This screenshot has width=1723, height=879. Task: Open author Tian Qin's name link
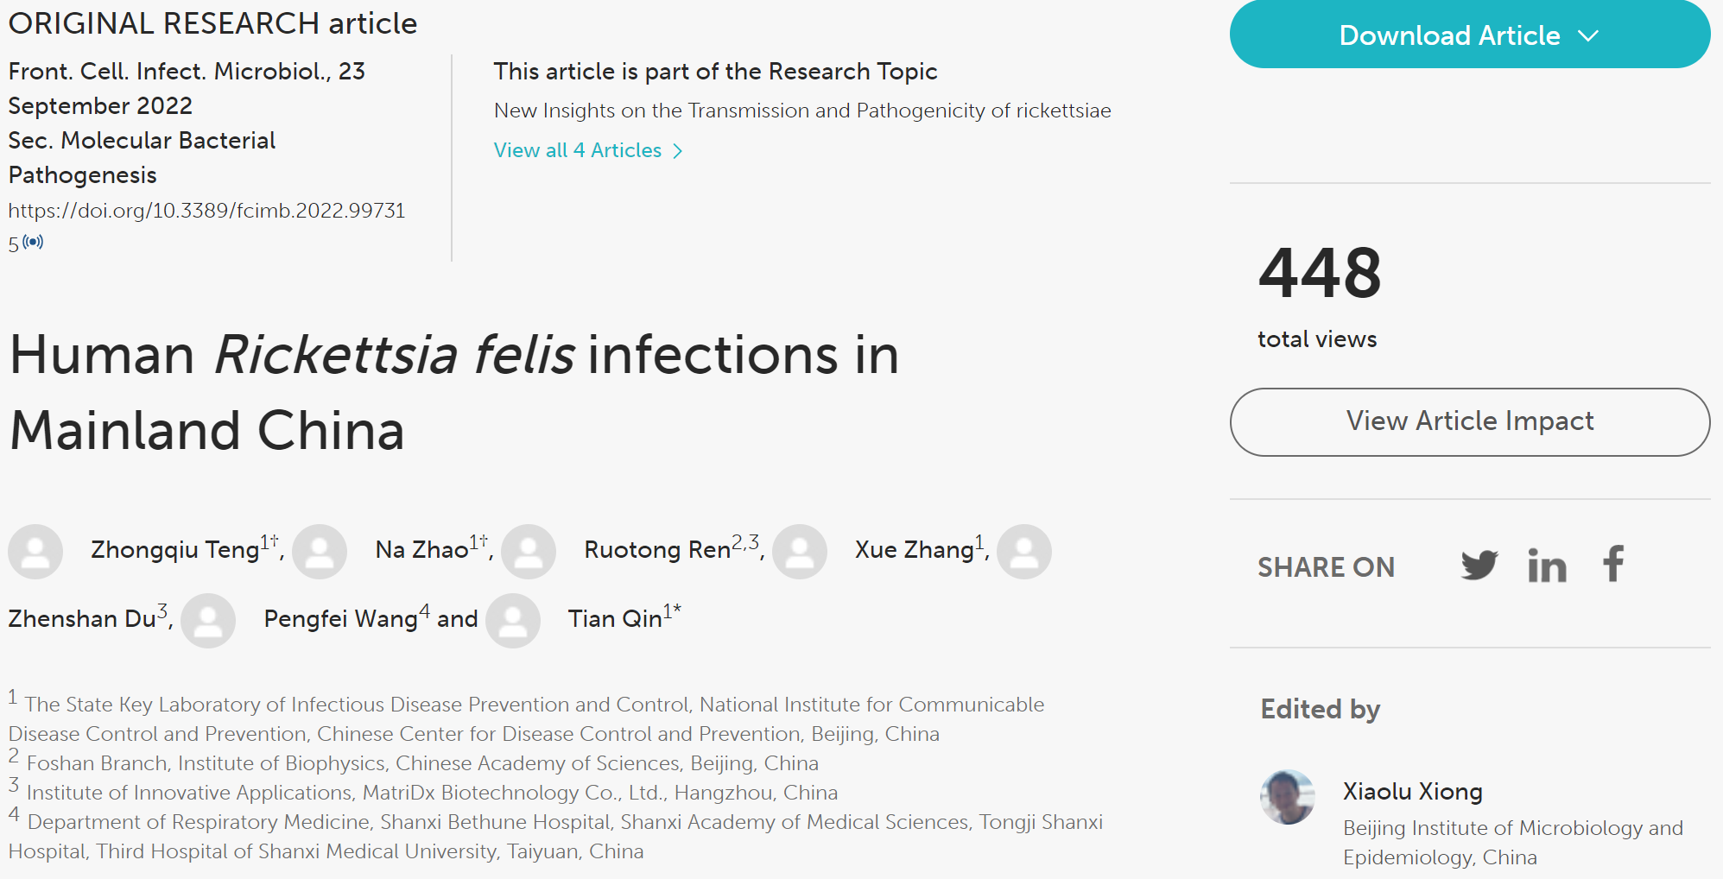[615, 619]
